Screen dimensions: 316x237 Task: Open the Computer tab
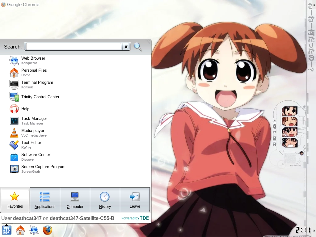[75, 200]
